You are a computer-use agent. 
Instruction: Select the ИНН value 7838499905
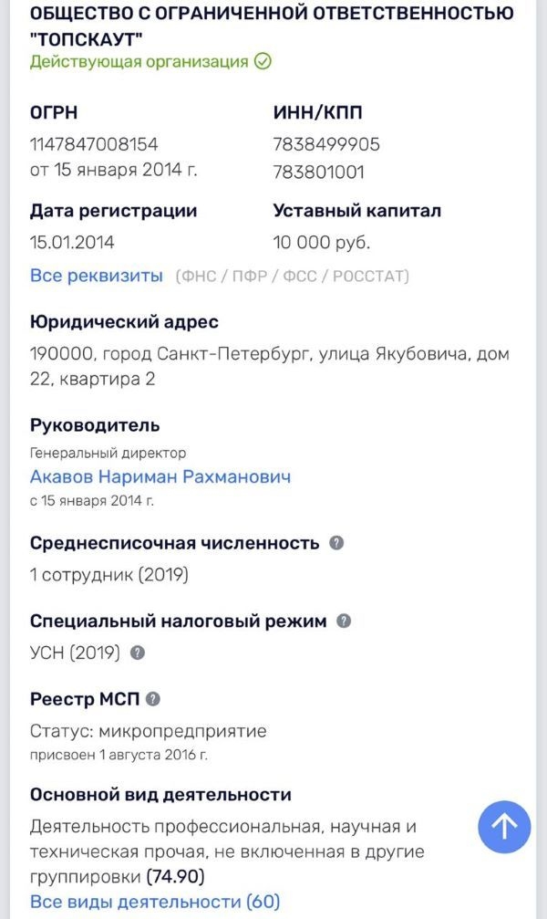coord(326,144)
